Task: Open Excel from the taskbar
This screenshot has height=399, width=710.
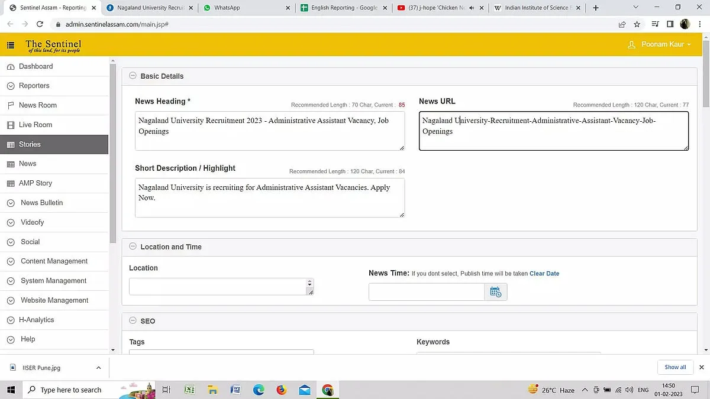Action: coord(189,390)
